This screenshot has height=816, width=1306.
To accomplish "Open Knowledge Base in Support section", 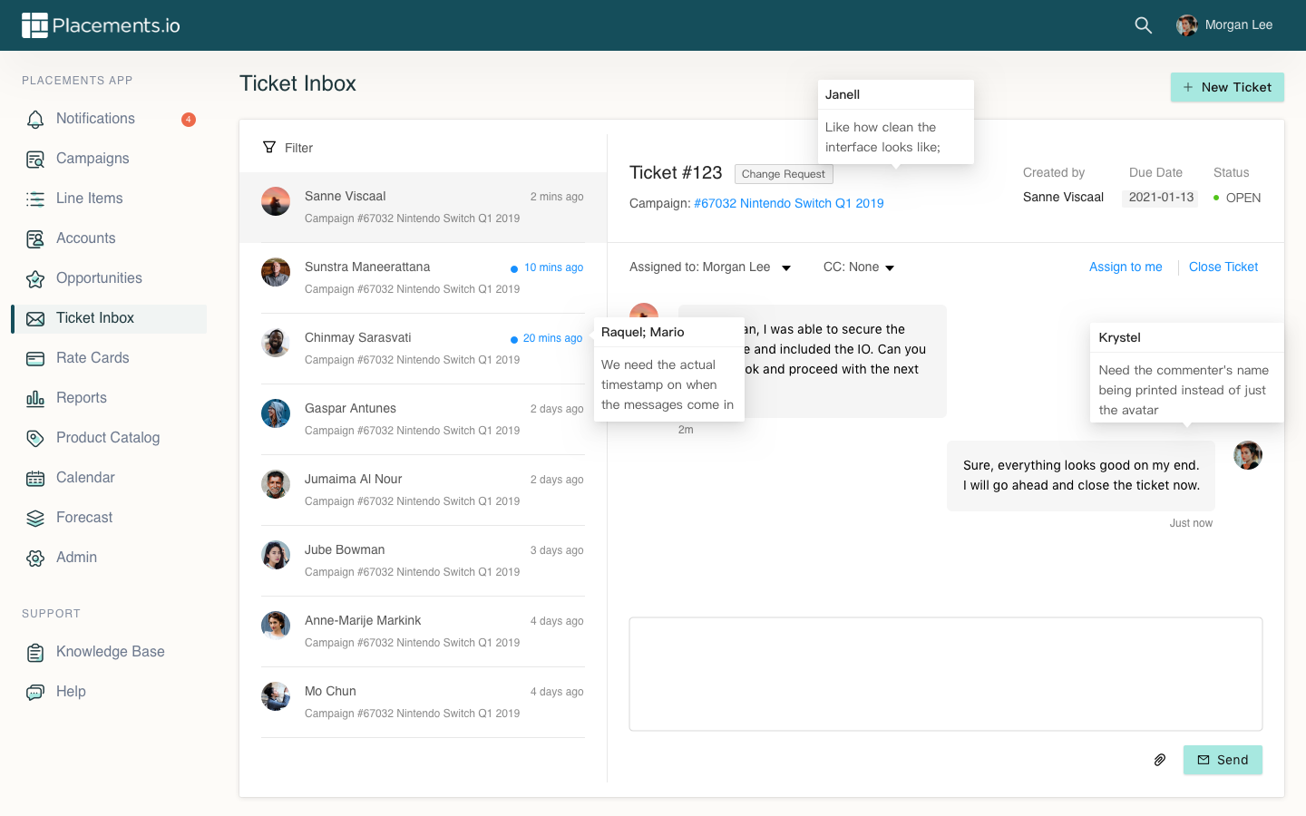I will click(x=110, y=652).
